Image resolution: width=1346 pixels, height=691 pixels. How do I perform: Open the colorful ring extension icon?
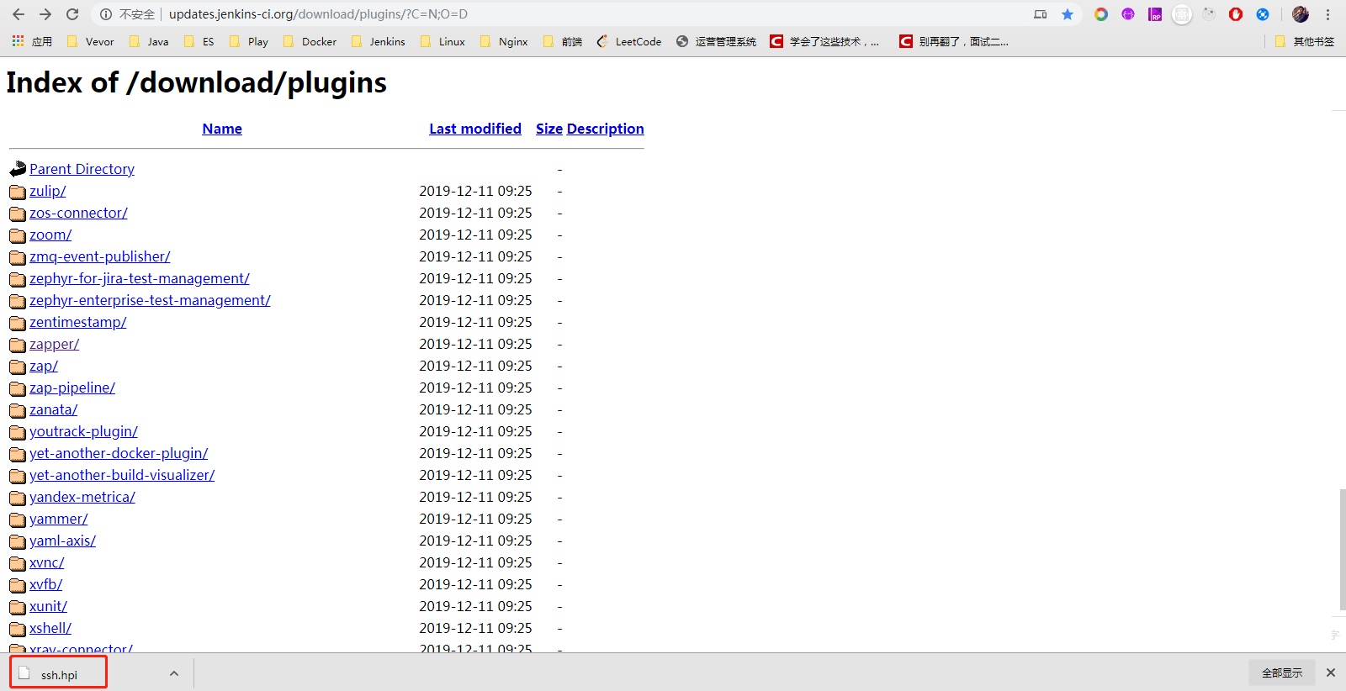click(1101, 14)
